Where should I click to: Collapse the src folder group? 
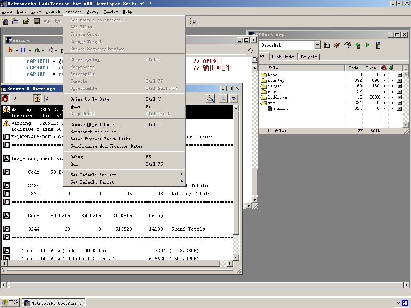264,103
